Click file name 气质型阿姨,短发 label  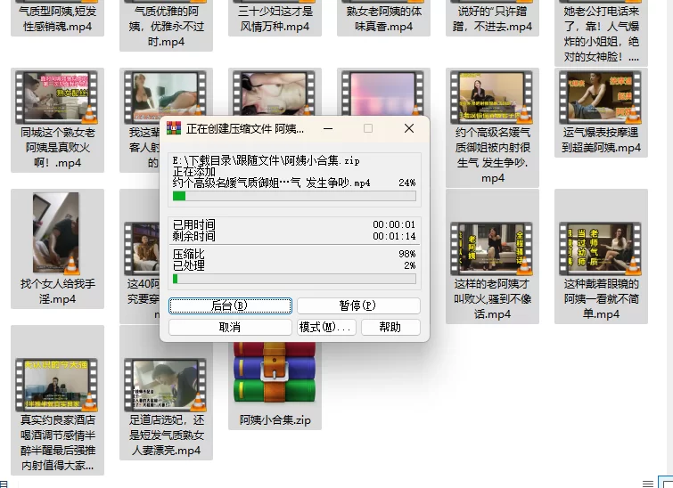58,19
